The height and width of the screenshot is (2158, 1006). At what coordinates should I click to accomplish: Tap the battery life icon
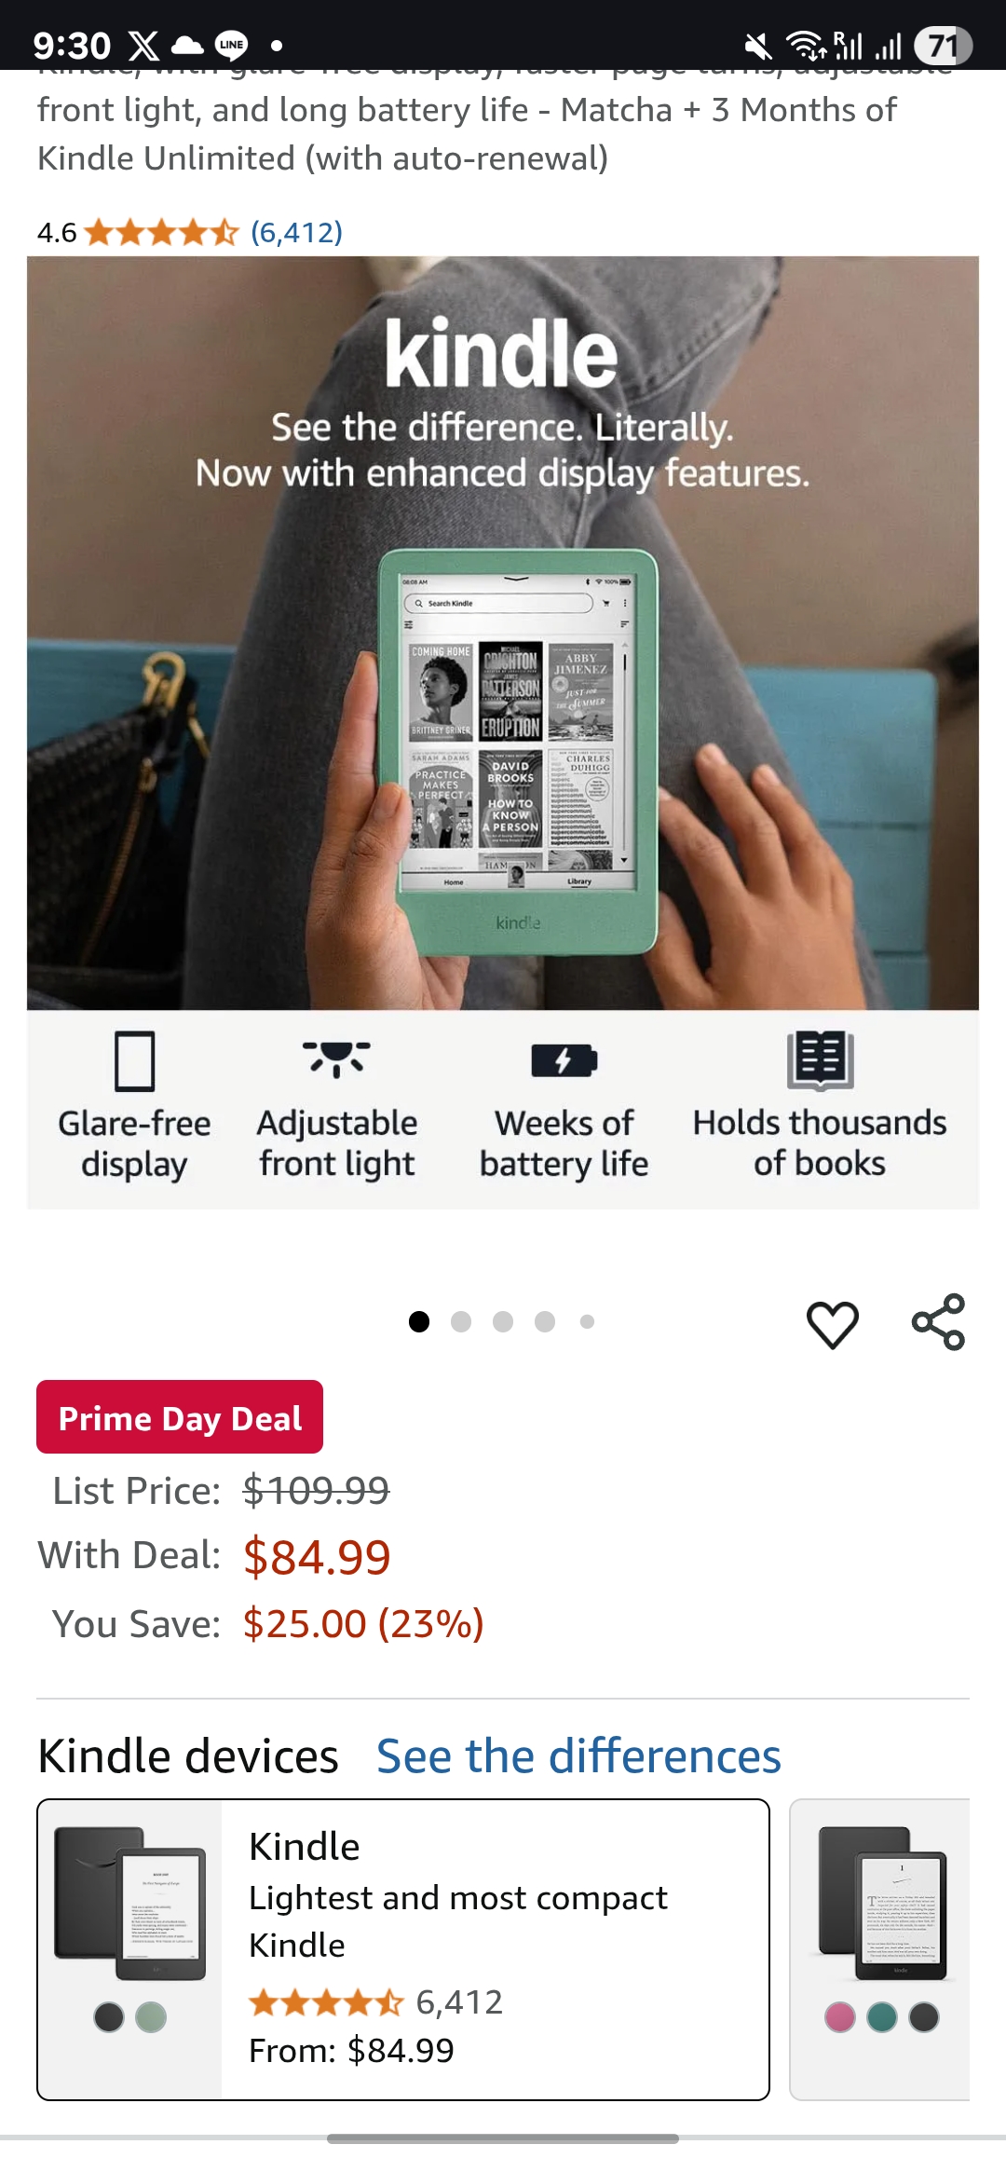coord(564,1060)
